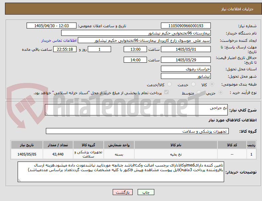Screen dimensions: 262x201
Task: Click the buyer organization name field
Action: [136, 33]
